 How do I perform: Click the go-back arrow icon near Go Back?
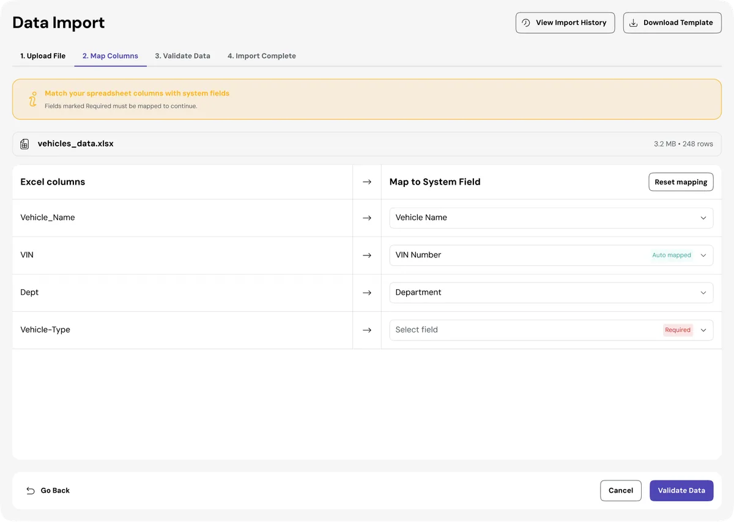pos(29,490)
